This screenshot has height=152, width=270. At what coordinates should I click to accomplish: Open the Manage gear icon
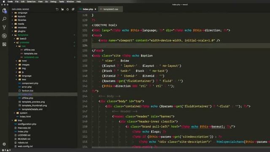(4, 144)
